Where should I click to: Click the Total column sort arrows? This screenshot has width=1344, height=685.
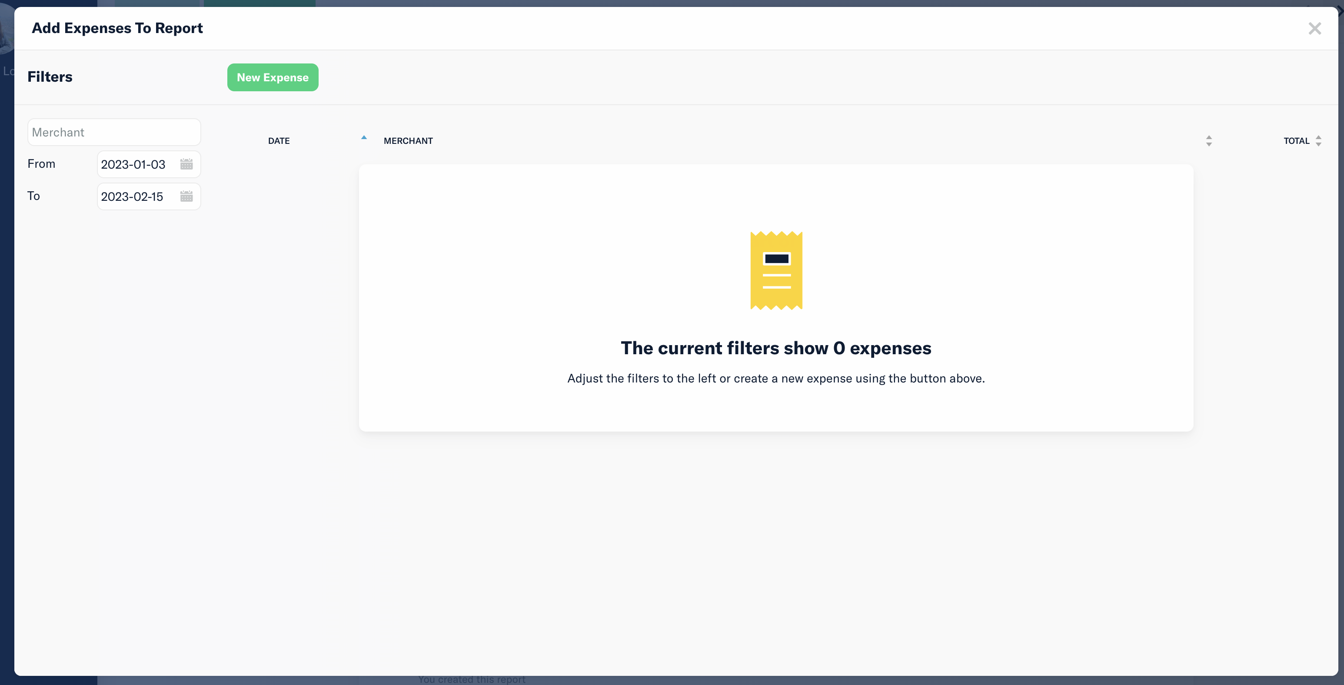pyautogui.click(x=1318, y=141)
